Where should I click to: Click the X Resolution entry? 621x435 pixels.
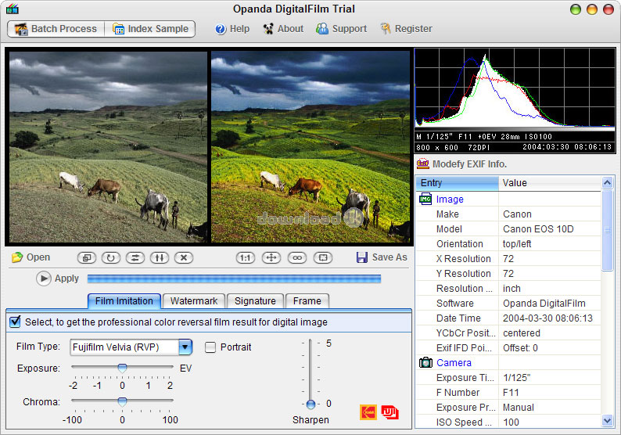click(x=463, y=259)
